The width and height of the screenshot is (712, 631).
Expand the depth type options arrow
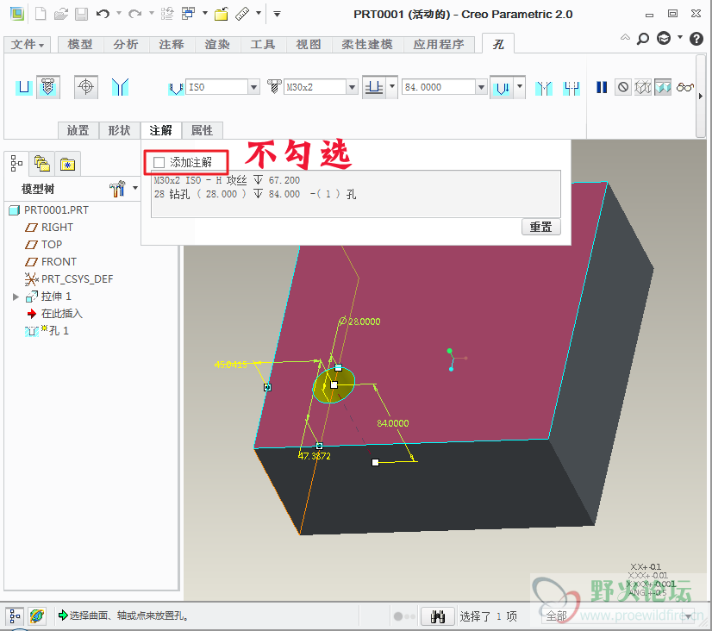click(392, 86)
